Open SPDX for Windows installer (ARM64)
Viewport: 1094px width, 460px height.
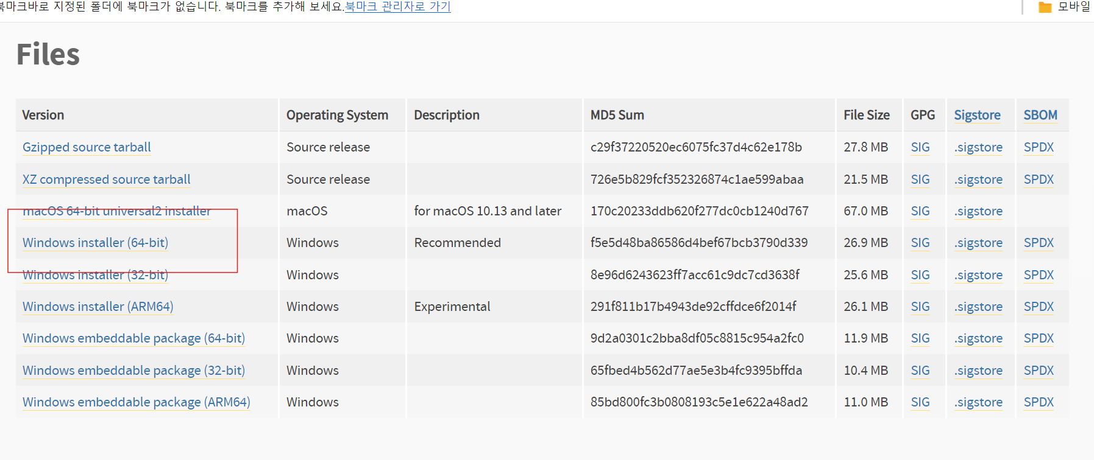[1039, 307]
